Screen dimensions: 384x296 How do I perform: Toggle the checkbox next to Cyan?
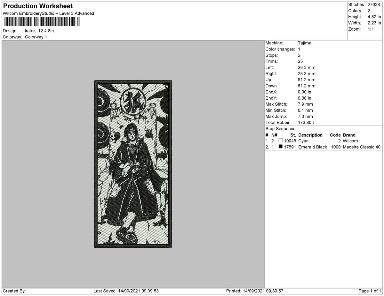[281, 140]
